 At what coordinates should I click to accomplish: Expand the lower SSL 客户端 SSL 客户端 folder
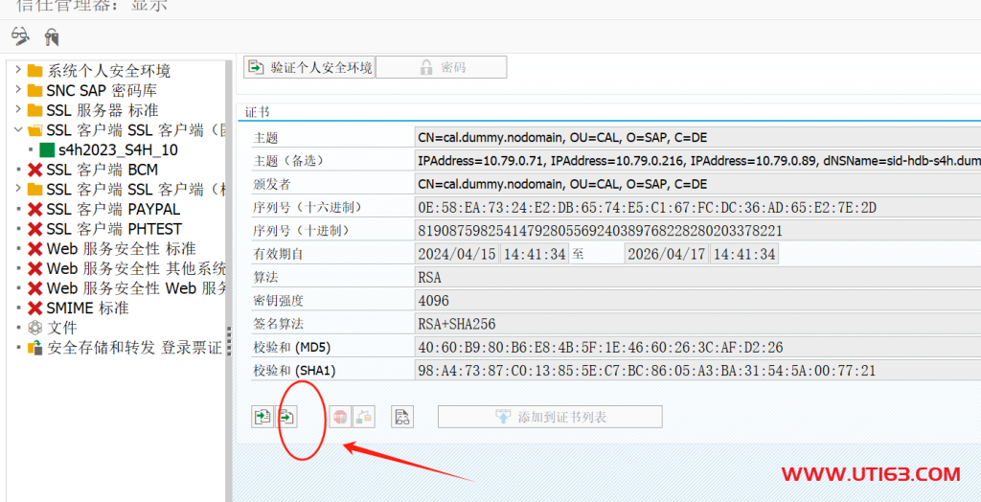coord(17,189)
